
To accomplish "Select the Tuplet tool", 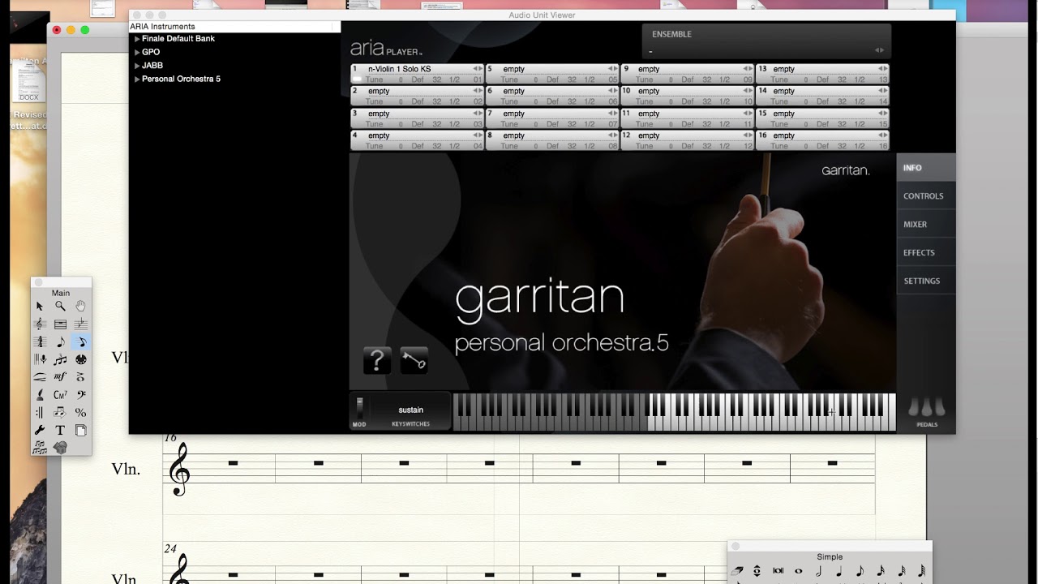I will 60,359.
